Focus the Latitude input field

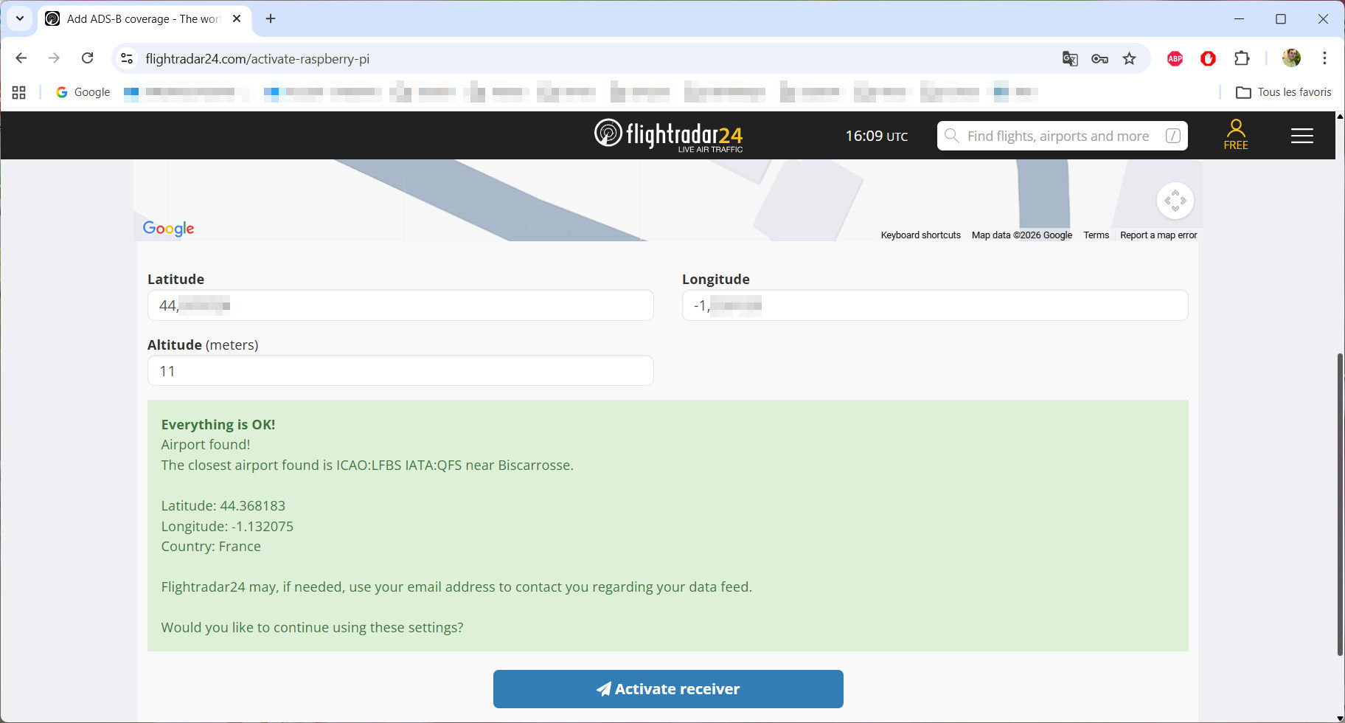coord(400,305)
